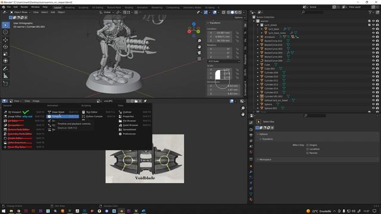Image resolution: width=381 pixels, height=214 pixels.
Task: Open Render properties tab icon
Action: click(251, 130)
